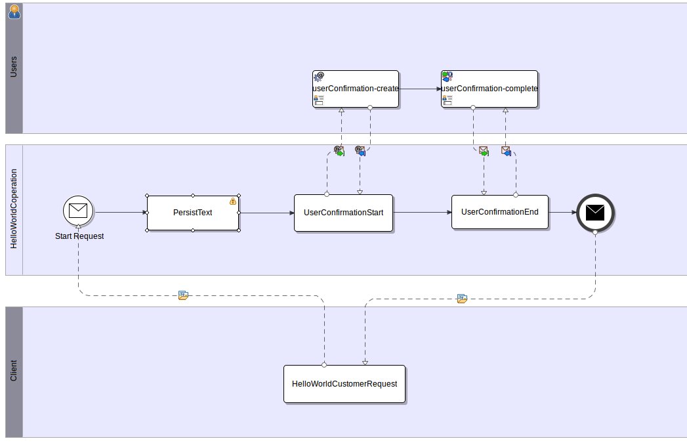Click the top selection handle of PersistText
687x445 pixels.
pyautogui.click(x=193, y=195)
